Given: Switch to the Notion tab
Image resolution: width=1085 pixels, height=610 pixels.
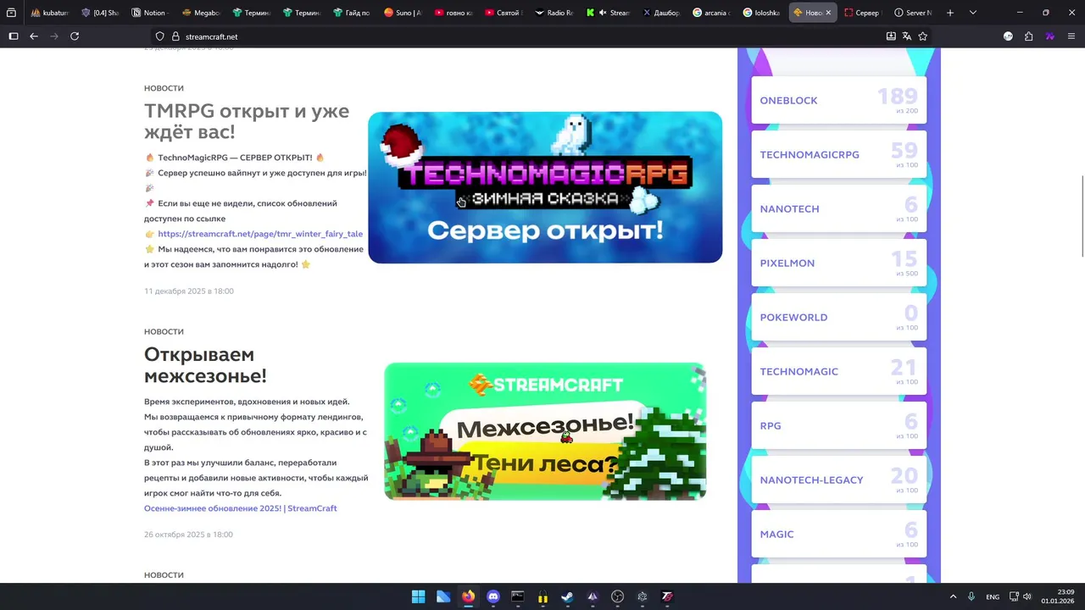Looking at the screenshot, I should 149,13.
